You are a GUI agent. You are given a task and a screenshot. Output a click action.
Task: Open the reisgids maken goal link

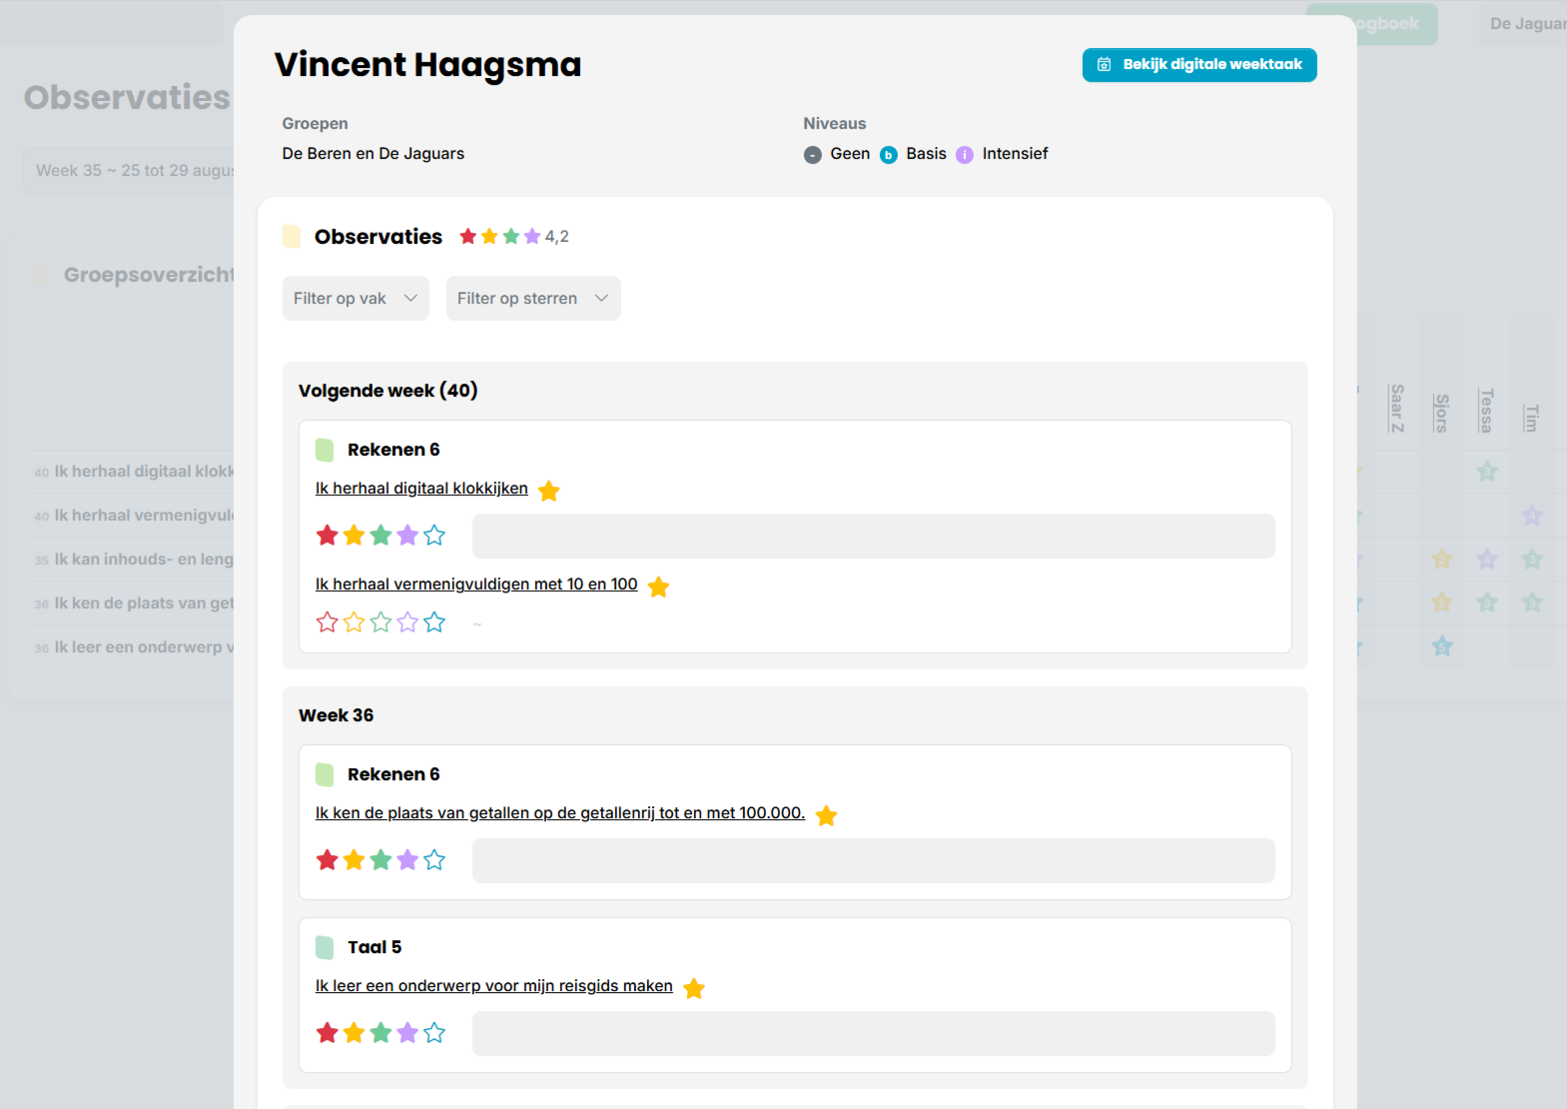pyautogui.click(x=493, y=986)
